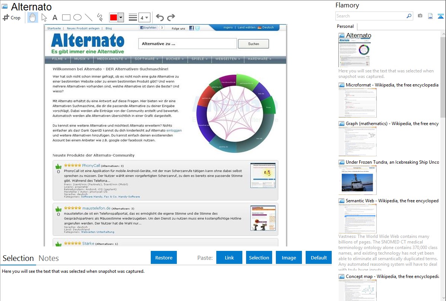
Task: Open the Concept map snapshot title
Action: pos(392,276)
